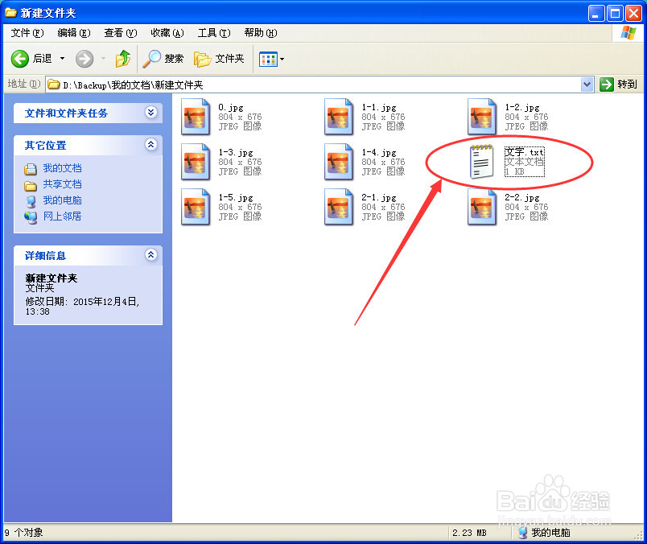Click the address bar path field
The image size is (647, 544).
tap(314, 84)
